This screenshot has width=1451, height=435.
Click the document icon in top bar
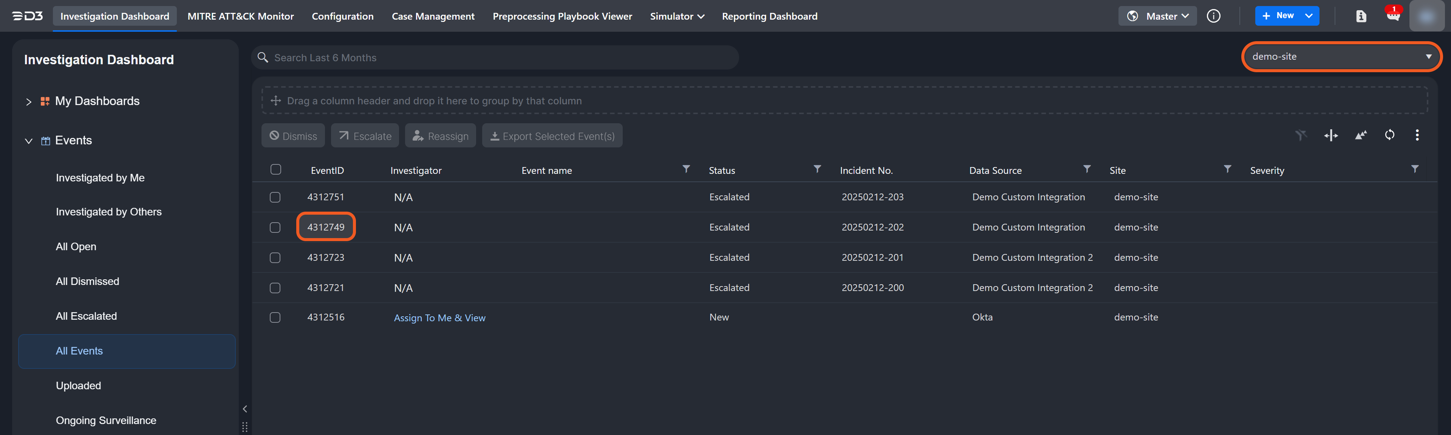point(1361,16)
